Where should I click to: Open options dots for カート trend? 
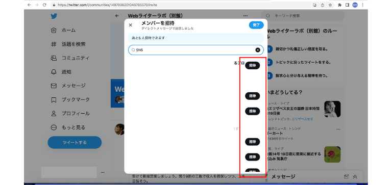point(338,129)
